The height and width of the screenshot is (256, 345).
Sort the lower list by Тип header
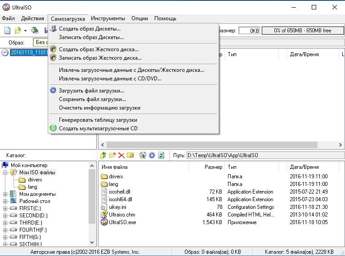click(x=252, y=167)
